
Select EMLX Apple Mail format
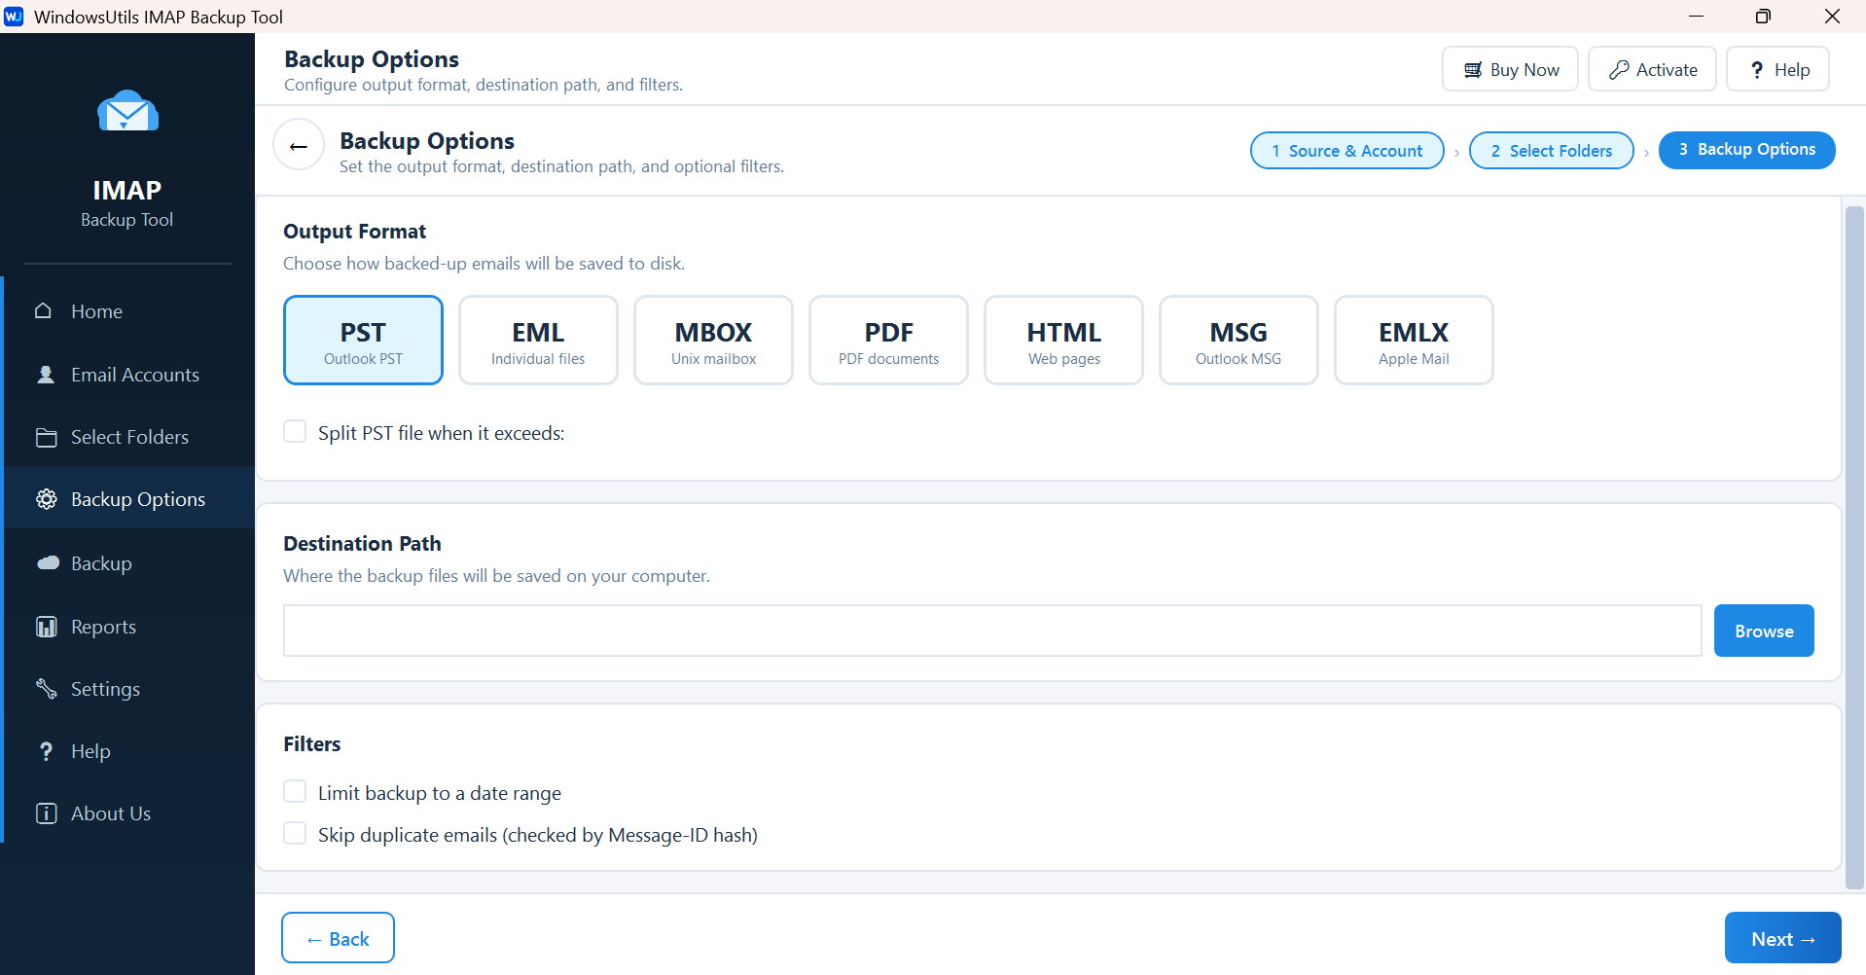1414,341
